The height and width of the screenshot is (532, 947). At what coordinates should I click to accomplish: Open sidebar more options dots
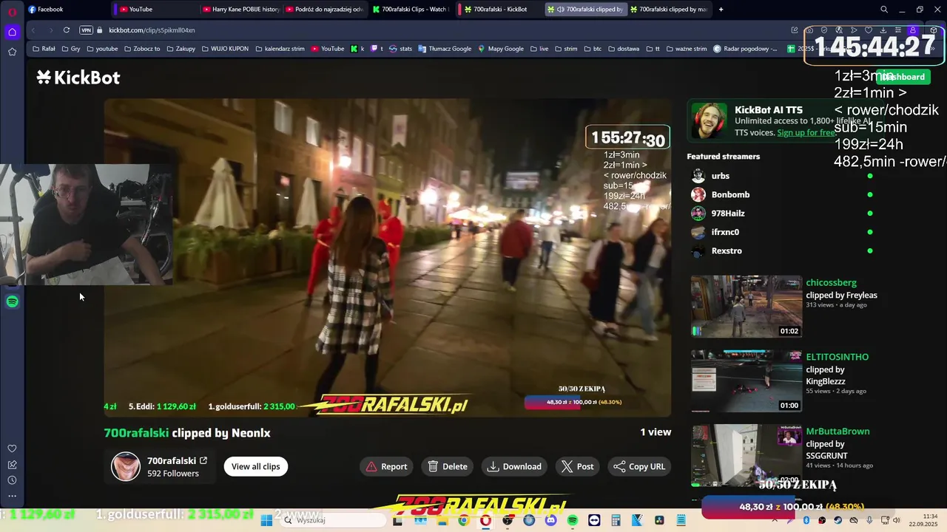coord(12,496)
